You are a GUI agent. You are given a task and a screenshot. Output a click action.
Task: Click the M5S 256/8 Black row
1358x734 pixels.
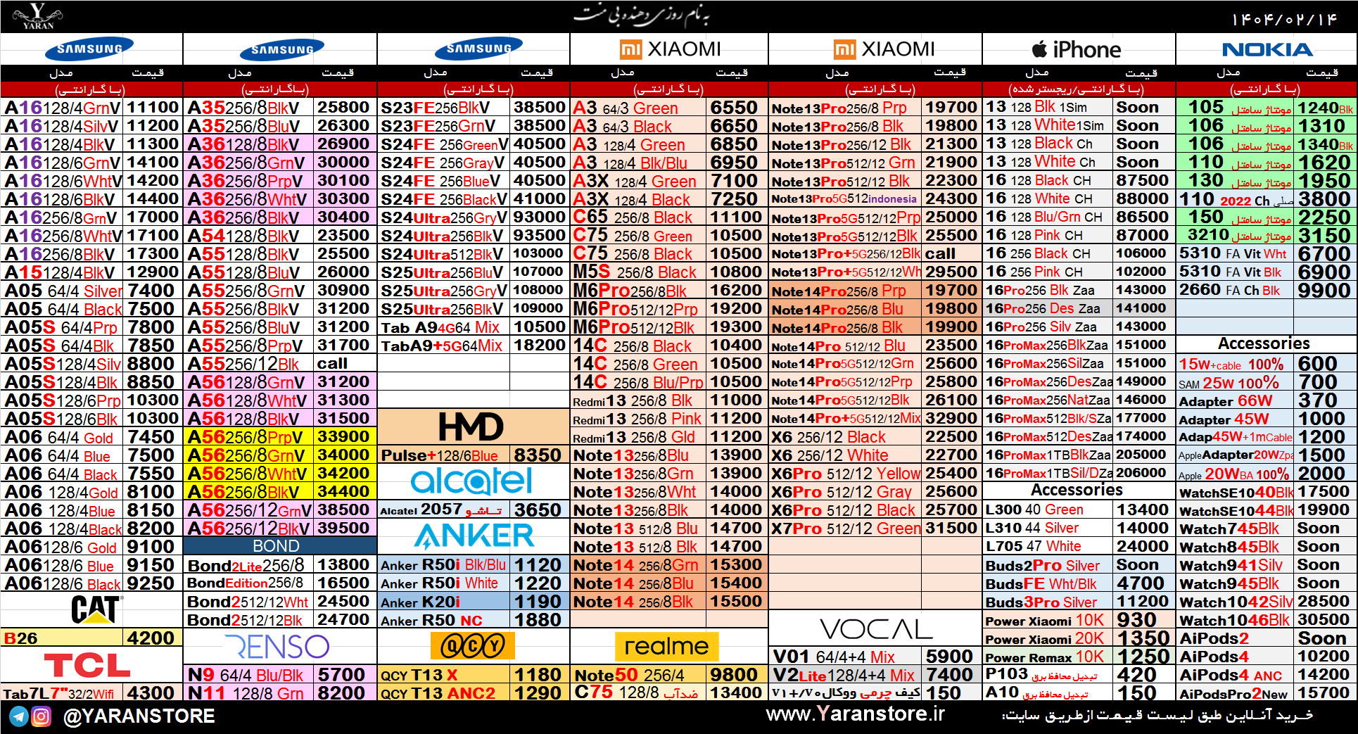(668, 272)
